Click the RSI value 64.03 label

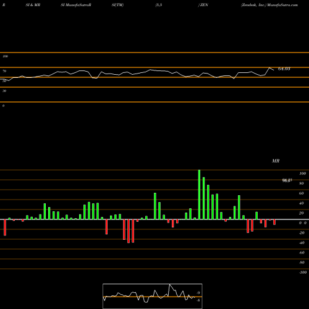pyautogui.click(x=284, y=69)
